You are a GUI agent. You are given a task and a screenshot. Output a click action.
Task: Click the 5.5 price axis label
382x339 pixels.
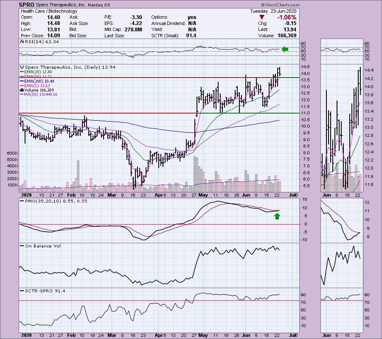pos(306,186)
